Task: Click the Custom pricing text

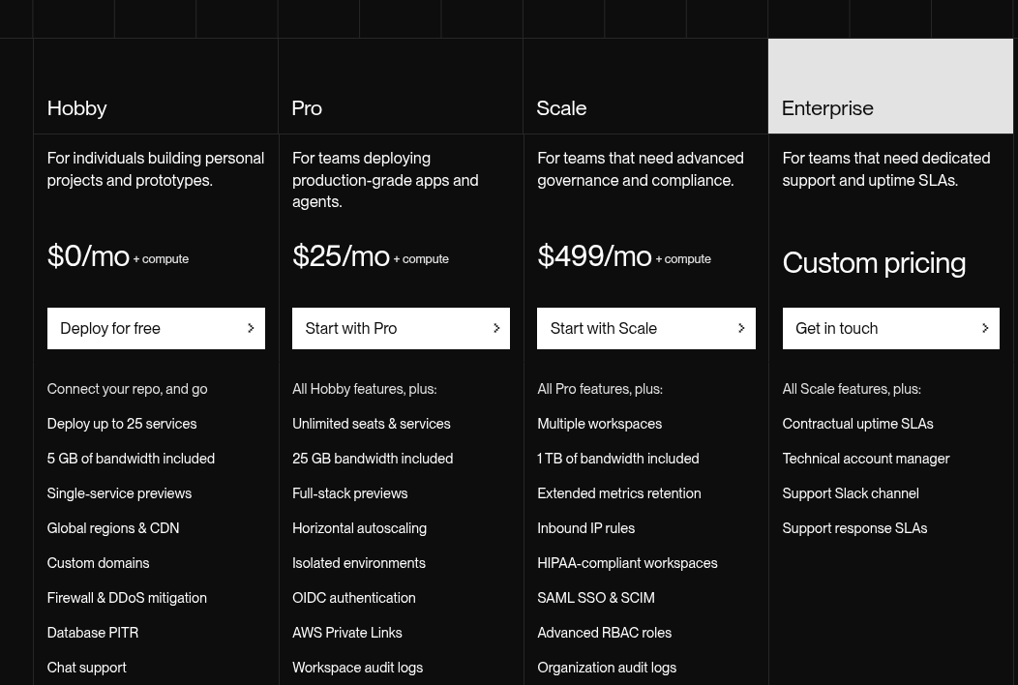Action: (874, 263)
